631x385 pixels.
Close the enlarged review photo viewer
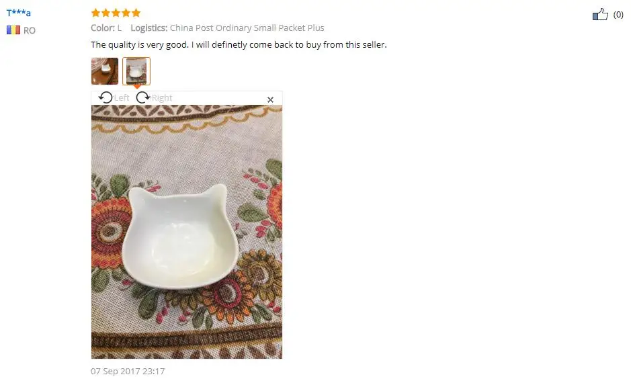coord(270,99)
